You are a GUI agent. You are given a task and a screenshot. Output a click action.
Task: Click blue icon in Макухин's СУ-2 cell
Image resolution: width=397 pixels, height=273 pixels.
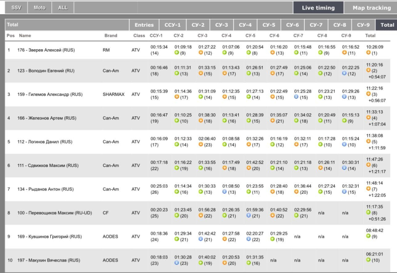[177, 263]
